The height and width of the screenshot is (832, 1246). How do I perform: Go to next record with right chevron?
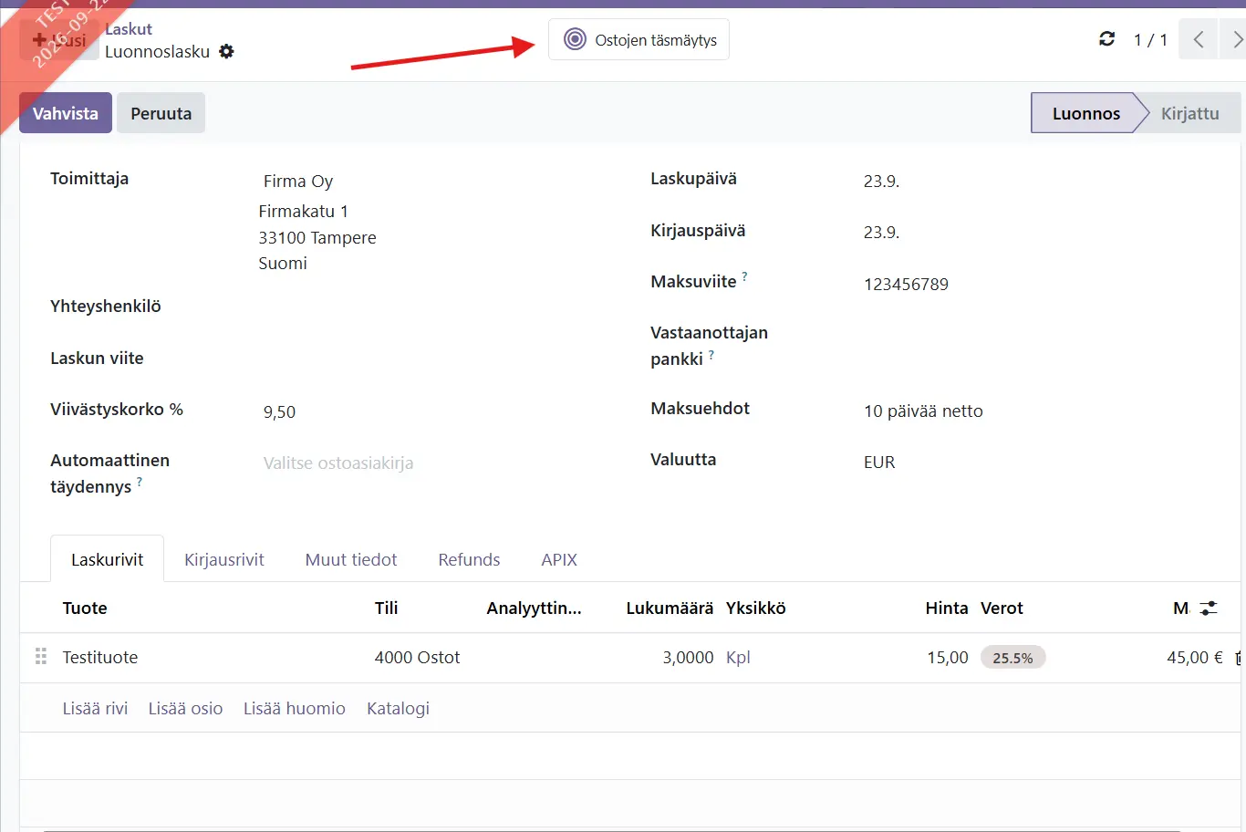point(1235,39)
